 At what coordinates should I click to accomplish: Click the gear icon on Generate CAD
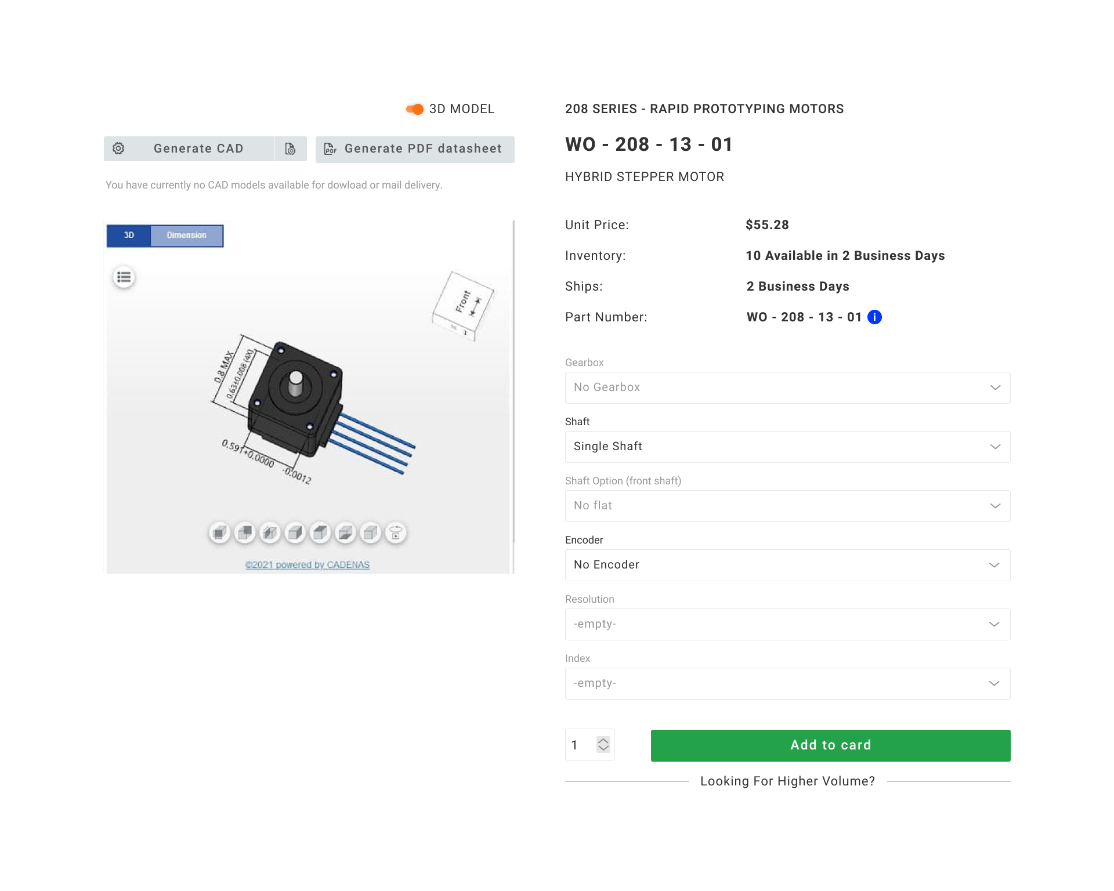[118, 148]
